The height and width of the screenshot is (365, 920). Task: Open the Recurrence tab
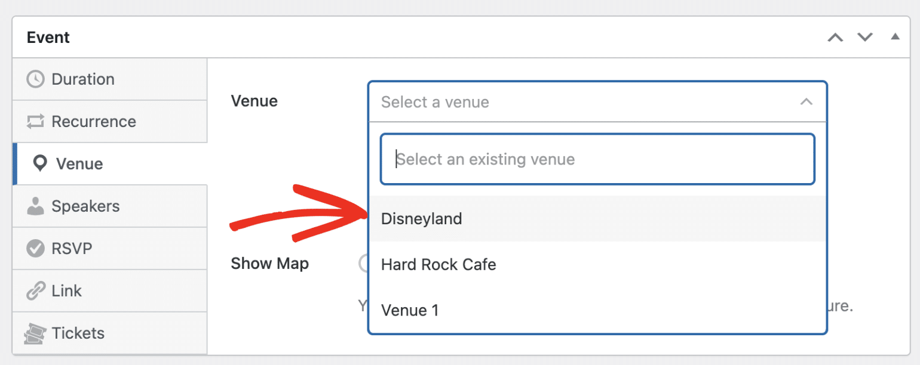click(110, 122)
